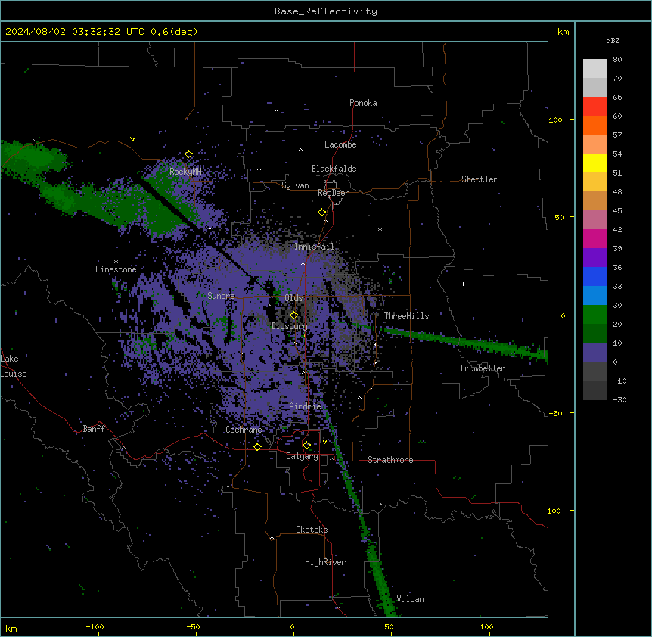Click the yellow diamond marker near RockyMH

click(x=189, y=154)
